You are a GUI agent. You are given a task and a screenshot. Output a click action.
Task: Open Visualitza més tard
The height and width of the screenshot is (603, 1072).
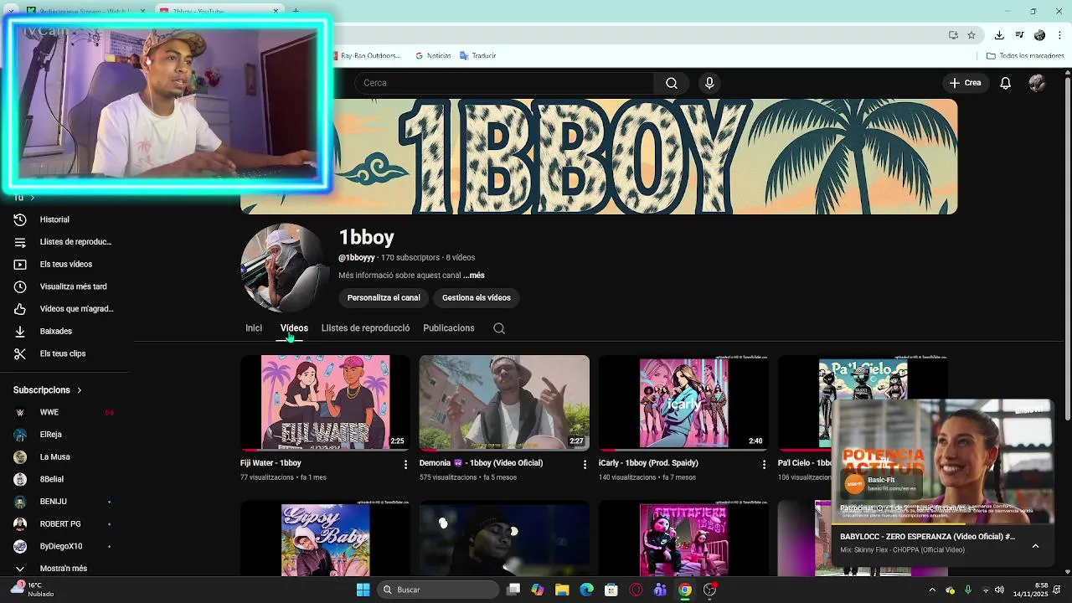point(64,286)
